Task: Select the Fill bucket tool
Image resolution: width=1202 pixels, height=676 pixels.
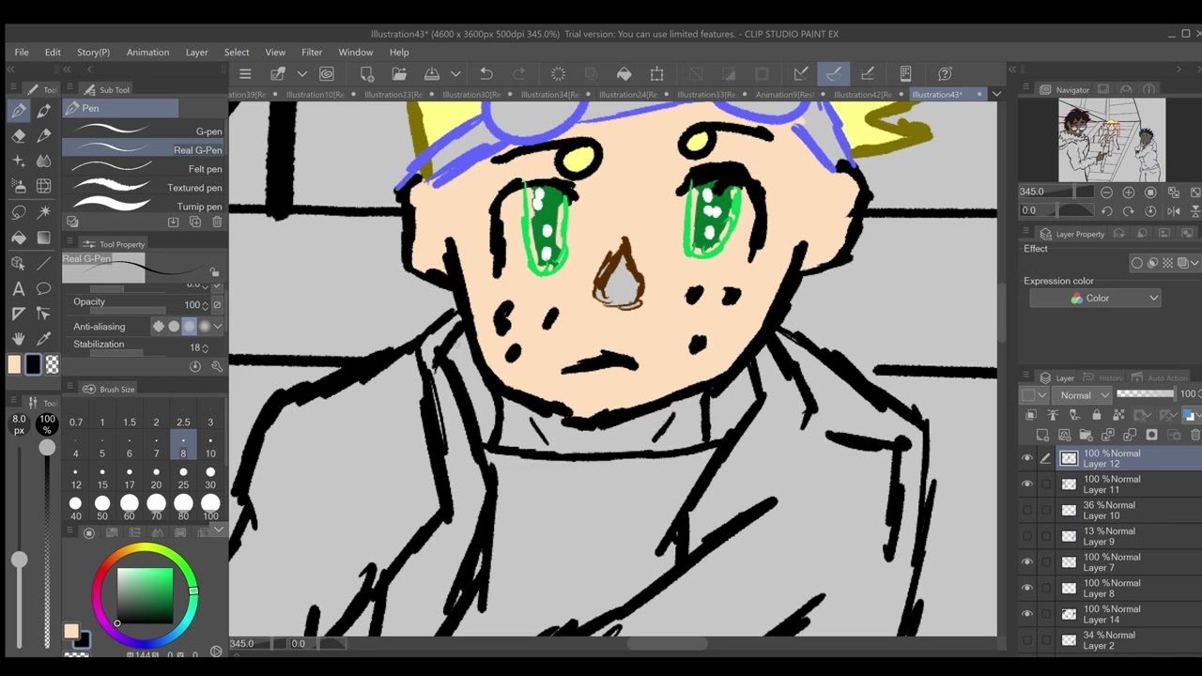Action: (x=18, y=238)
